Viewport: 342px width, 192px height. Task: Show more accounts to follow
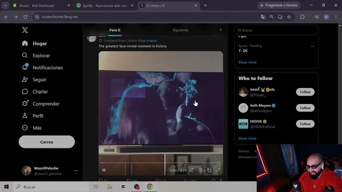[247, 138]
